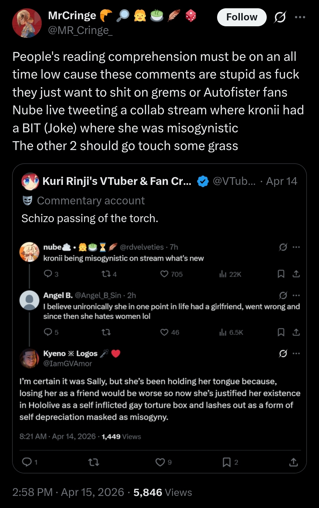Open more options on Angel B.'s reply
Image resolution: width=319 pixels, height=508 pixels.
296,295
